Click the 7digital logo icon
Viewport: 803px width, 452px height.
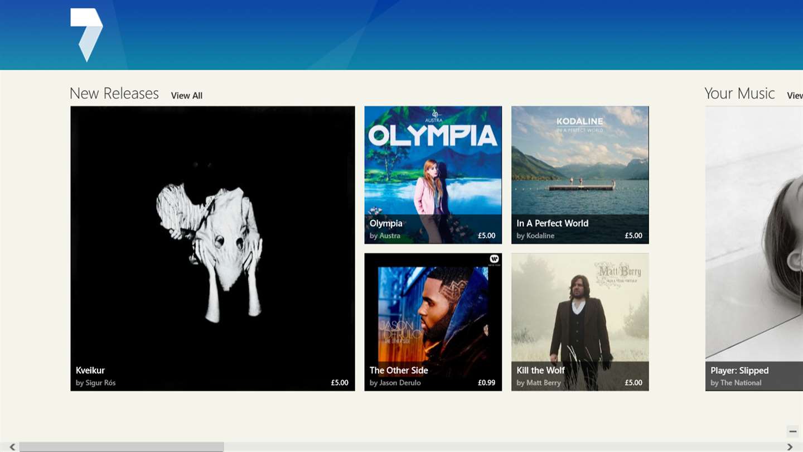point(86,35)
